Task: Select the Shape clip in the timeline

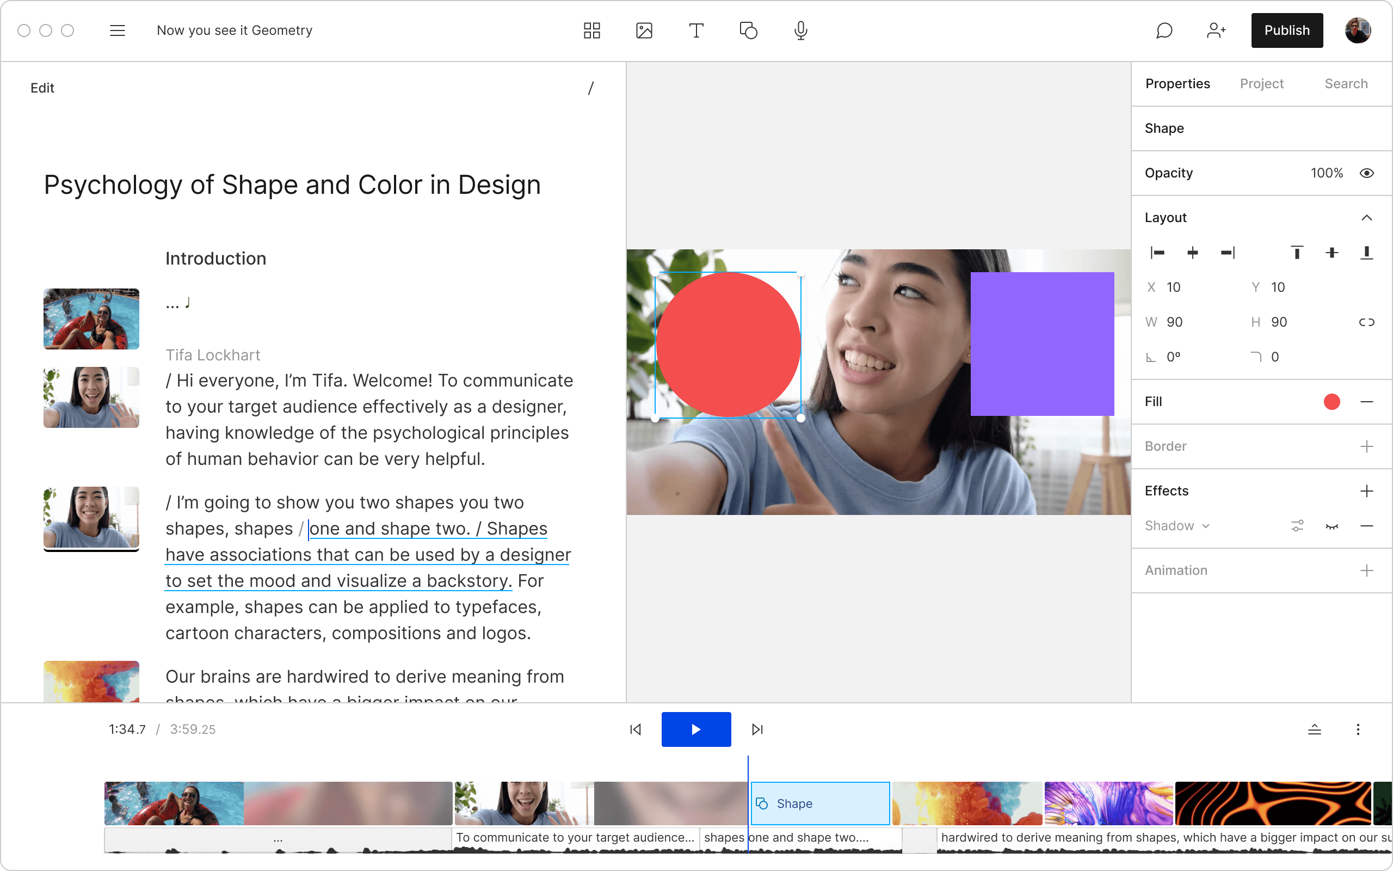Action: (819, 803)
